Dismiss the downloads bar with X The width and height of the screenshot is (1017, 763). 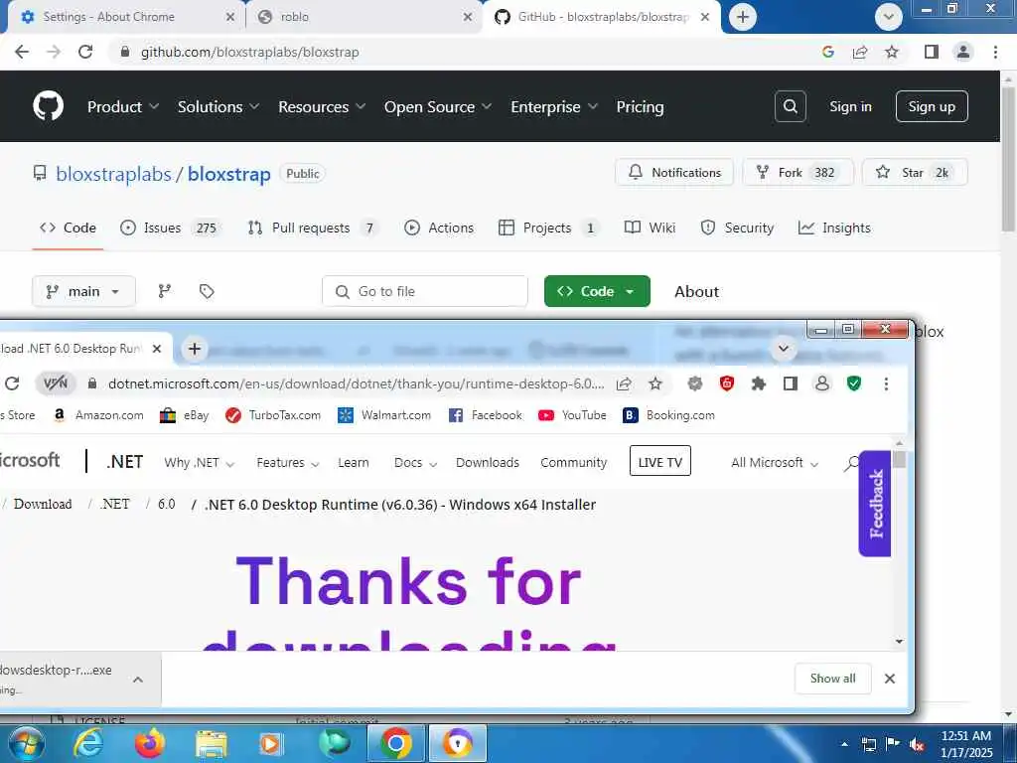[x=890, y=679]
